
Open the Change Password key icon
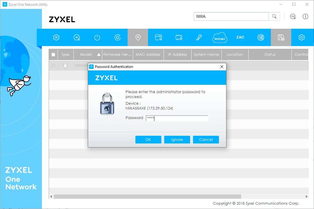(199, 37)
